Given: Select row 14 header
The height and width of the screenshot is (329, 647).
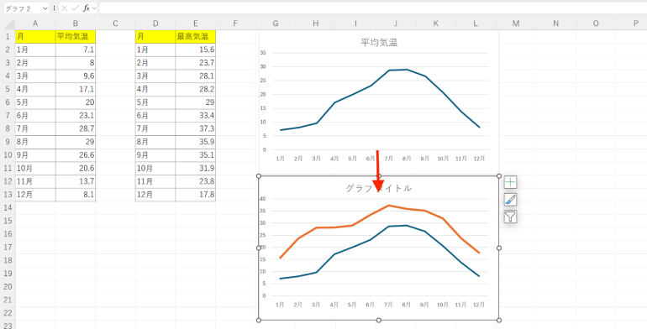Looking at the screenshot, I should 8,207.
